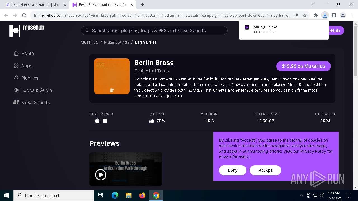
Task: Toggle the Chrome side panel icon
Action: (x=334, y=15)
